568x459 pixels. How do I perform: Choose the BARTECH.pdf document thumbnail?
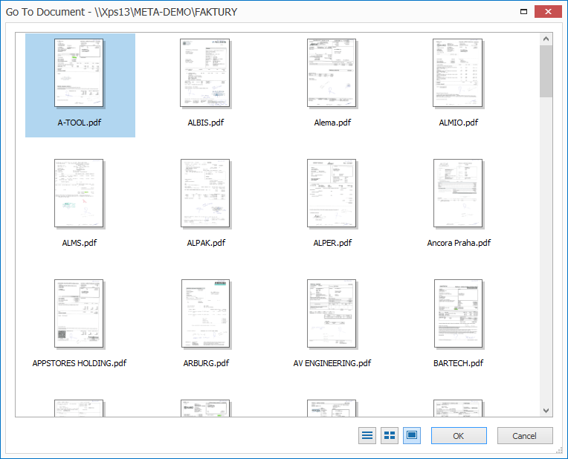pos(458,313)
